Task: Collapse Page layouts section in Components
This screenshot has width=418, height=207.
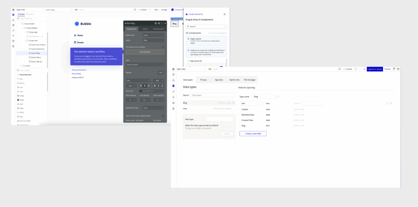Action: [189, 61]
